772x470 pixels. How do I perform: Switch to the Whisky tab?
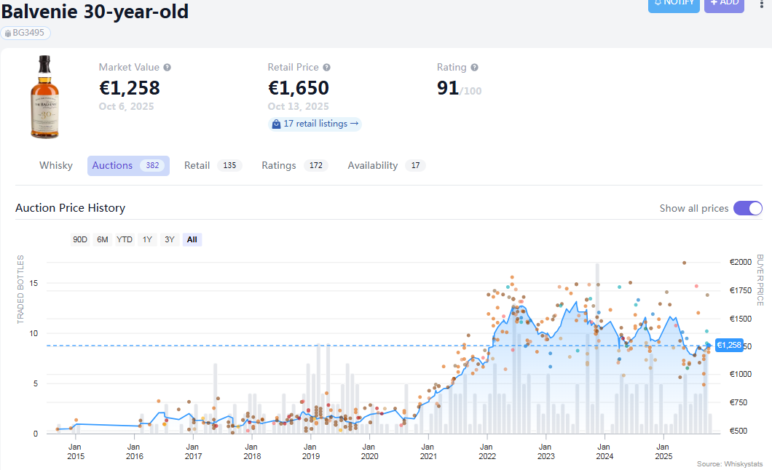click(56, 166)
